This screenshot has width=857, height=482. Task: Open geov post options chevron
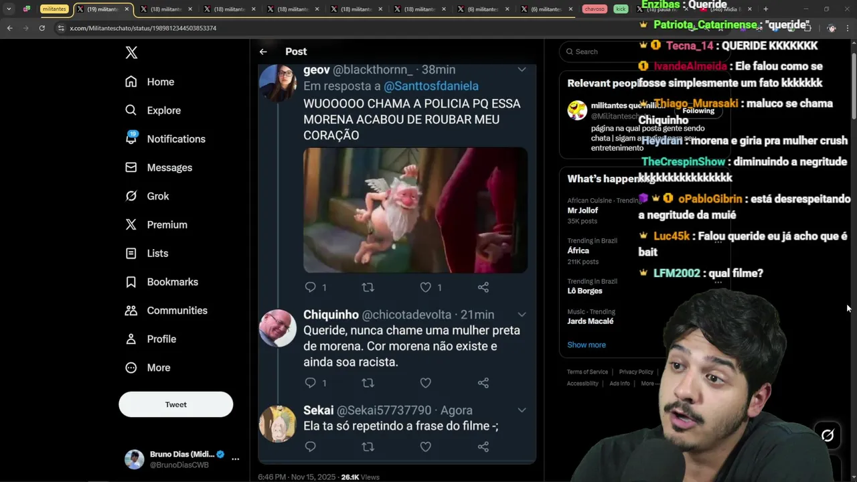[x=522, y=69]
